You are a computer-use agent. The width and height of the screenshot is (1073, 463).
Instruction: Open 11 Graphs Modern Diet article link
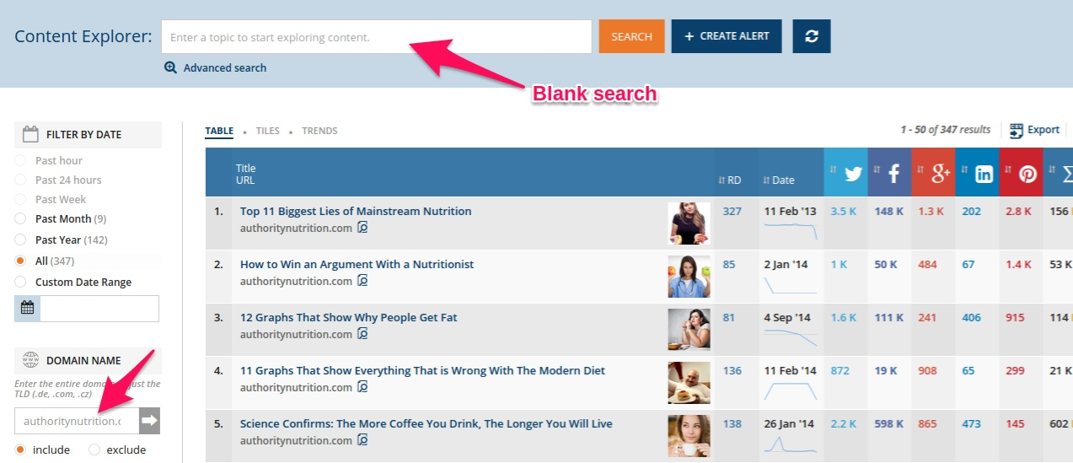422,371
